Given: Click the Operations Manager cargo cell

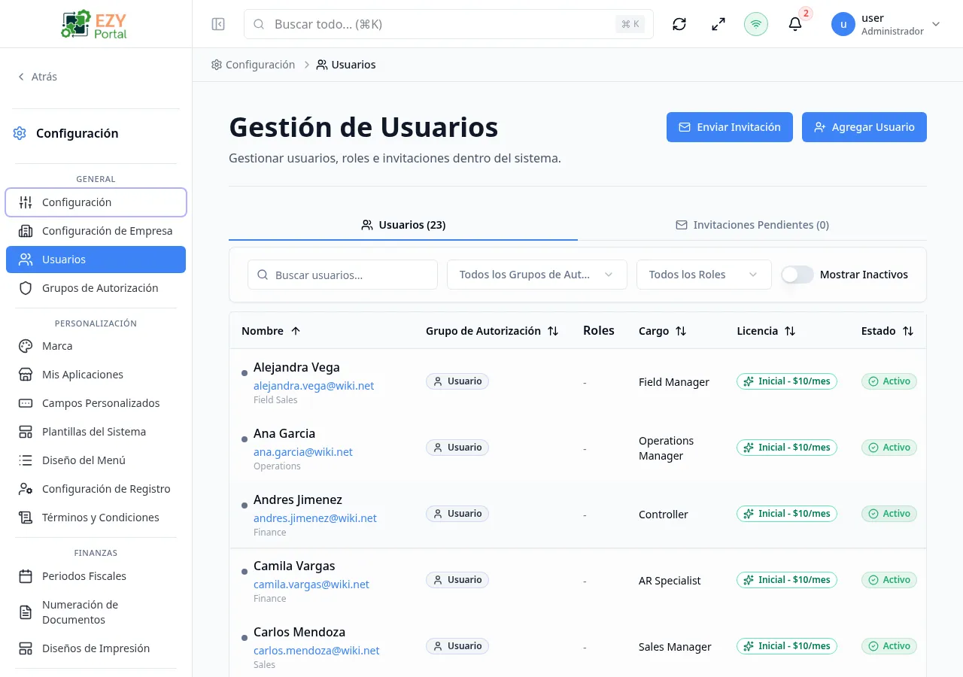Looking at the screenshot, I should [667, 448].
